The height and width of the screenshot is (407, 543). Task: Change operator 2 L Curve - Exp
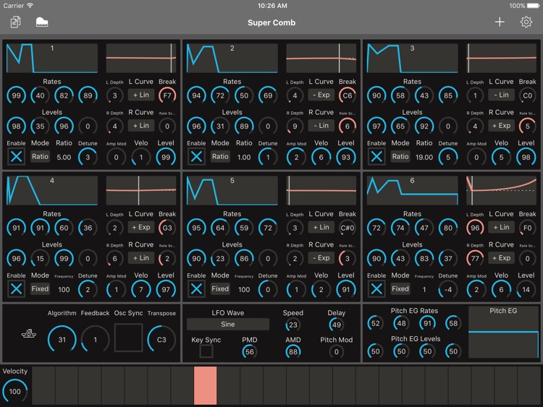(321, 95)
